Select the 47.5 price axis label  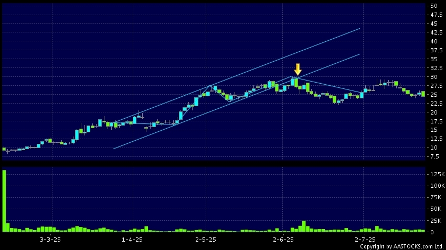pyautogui.click(x=437, y=15)
